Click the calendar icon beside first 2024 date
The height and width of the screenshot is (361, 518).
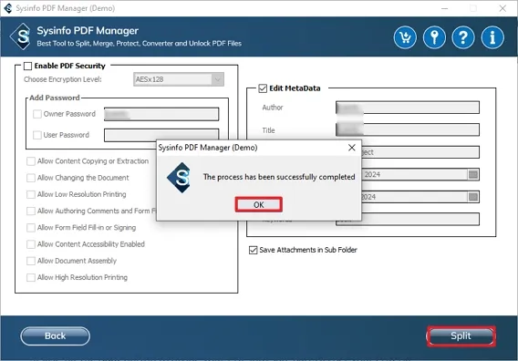(x=473, y=174)
